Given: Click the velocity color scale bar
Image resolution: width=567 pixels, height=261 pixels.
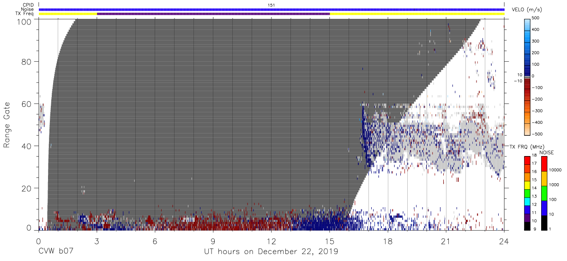Looking at the screenshot, I should [528, 76].
